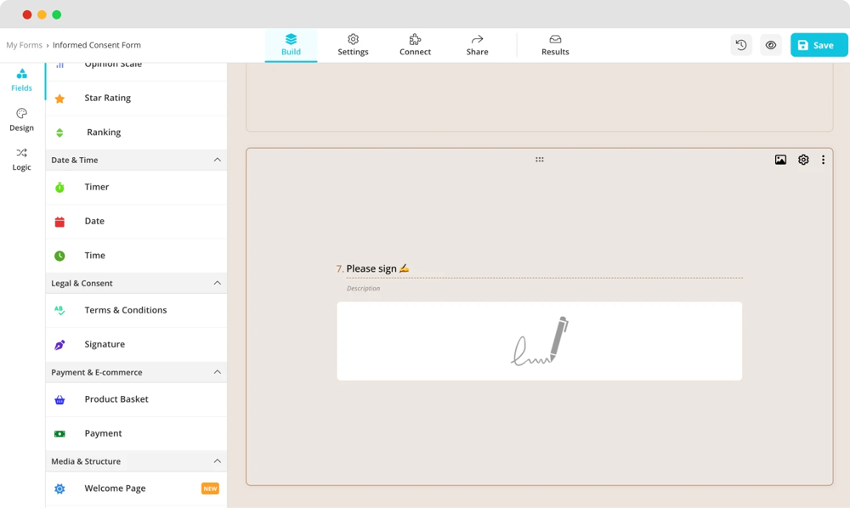The width and height of the screenshot is (850, 508).
Task: Open the Design side panel
Action: (22, 120)
